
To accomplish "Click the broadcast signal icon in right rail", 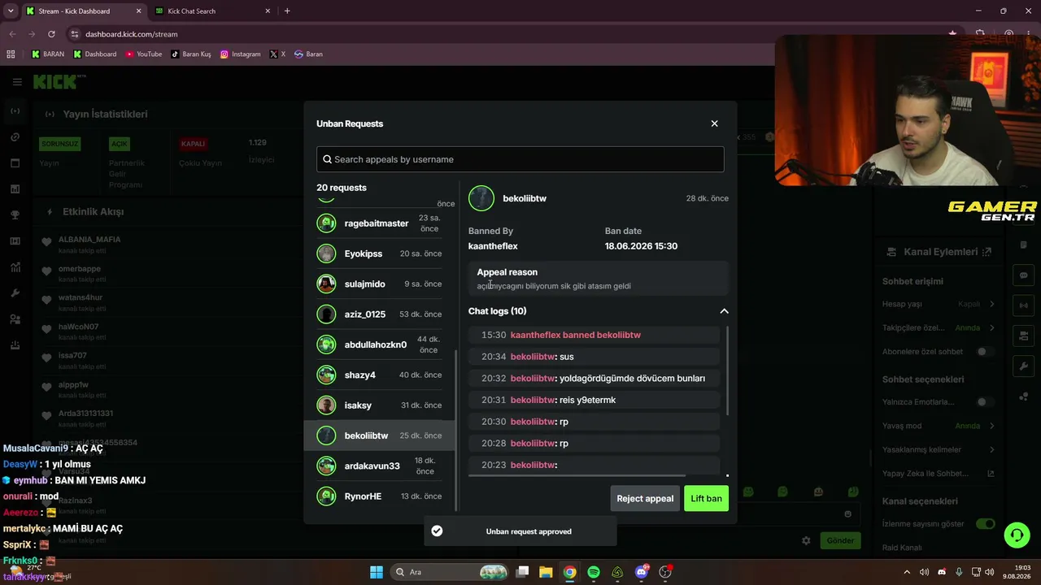I will coord(1024,305).
